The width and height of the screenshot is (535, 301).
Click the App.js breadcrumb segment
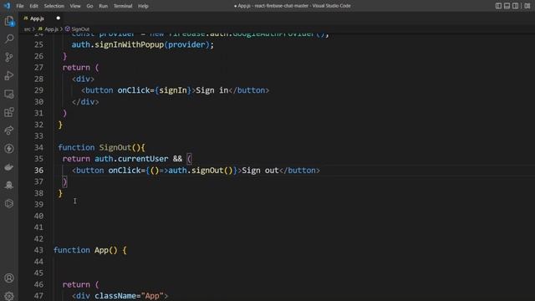coord(48,29)
